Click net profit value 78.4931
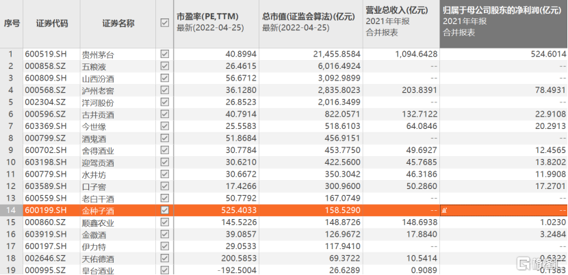This screenshot has height=275, width=568. (x=550, y=90)
